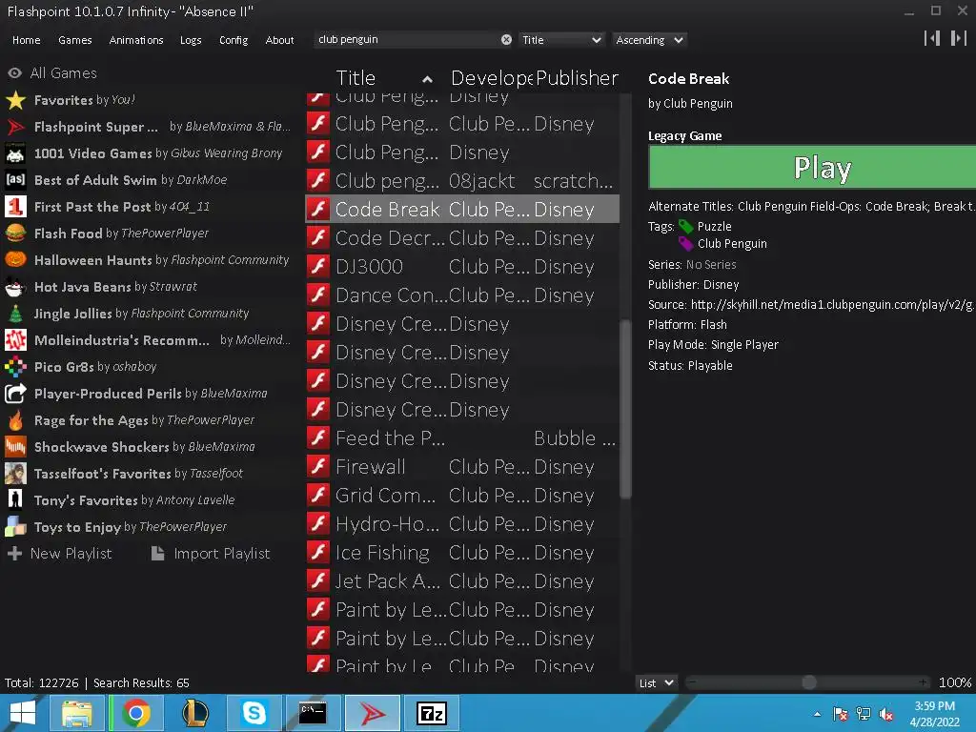Click the Molleindustria's Recommendations playlist icon
Screen dimensions: 976x732
15,340
